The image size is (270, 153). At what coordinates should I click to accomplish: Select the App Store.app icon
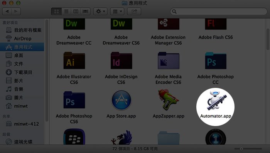[x=121, y=100]
